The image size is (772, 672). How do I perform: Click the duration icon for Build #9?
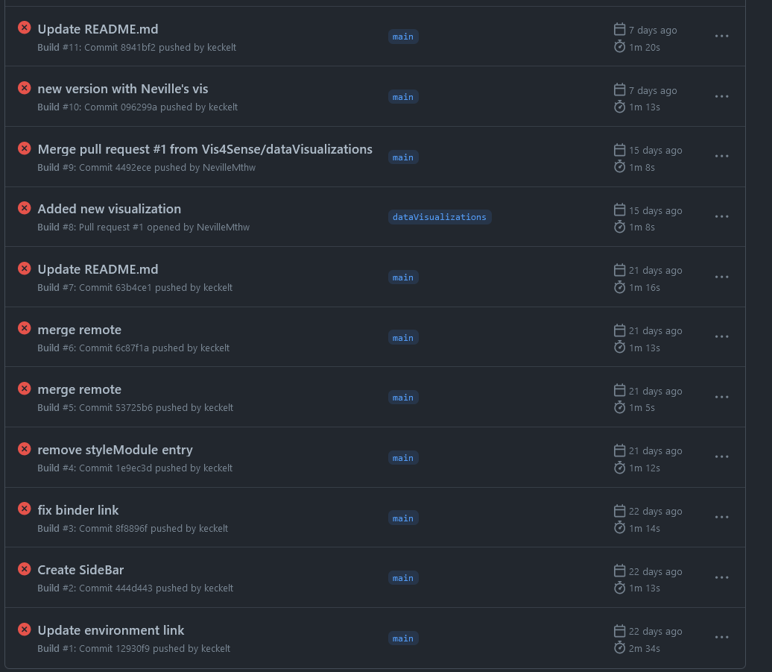[619, 167]
